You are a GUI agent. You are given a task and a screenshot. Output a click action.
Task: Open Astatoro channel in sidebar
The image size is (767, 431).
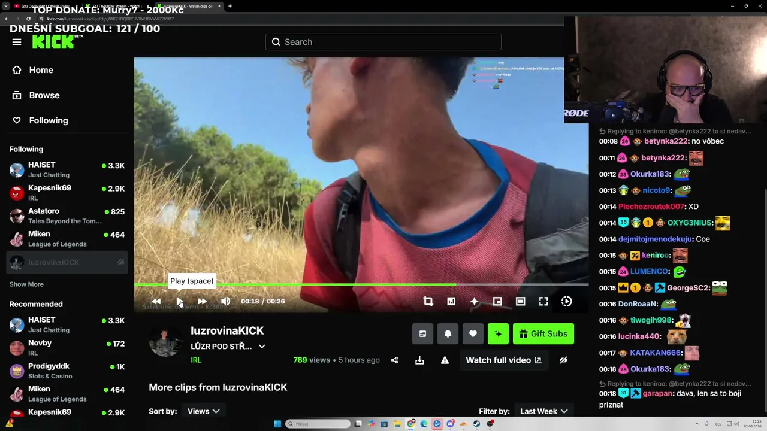pyautogui.click(x=67, y=216)
